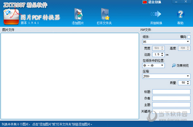This screenshot has width=193, height=127.
Task: Decrease the 质量 quality value
Action: 188,83
